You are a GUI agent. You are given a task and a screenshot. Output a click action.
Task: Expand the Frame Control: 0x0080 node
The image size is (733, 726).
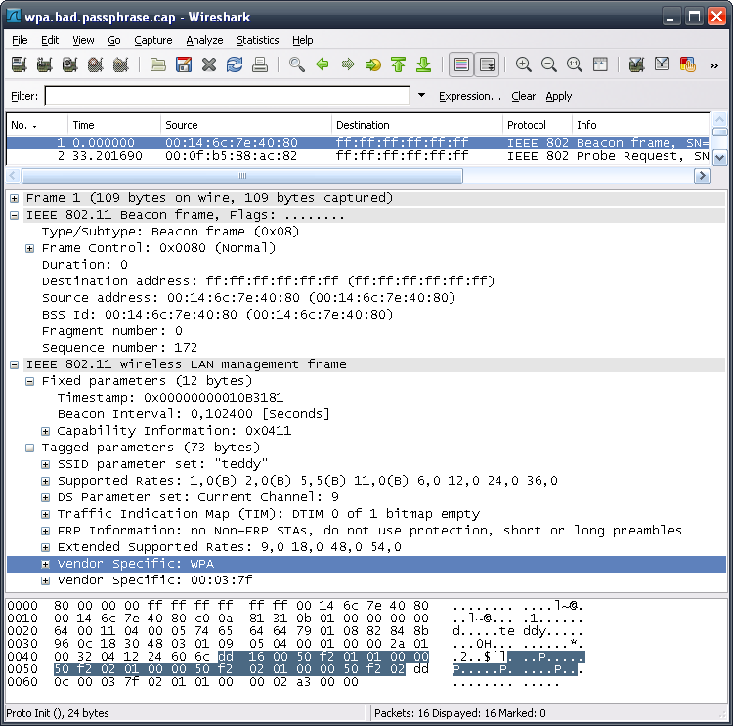point(31,248)
